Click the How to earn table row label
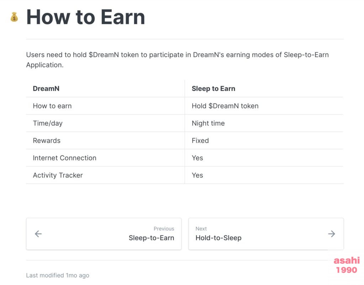 click(x=52, y=106)
